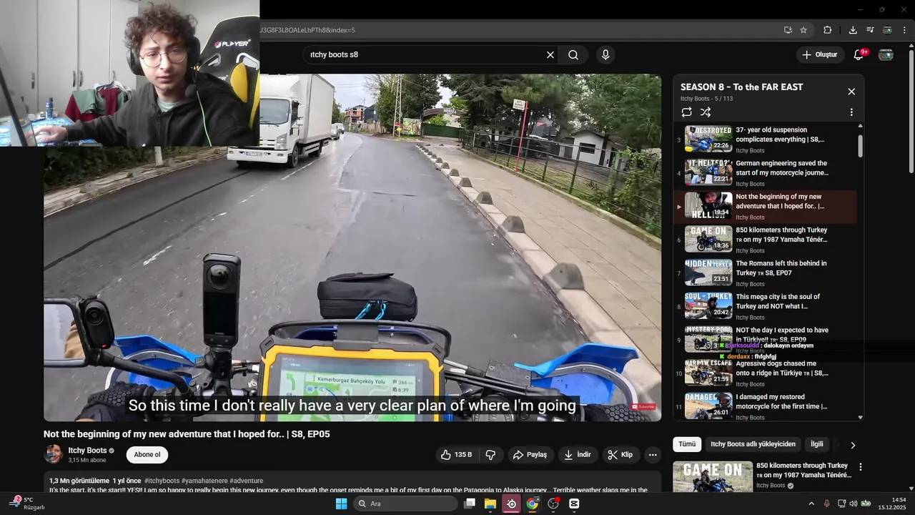Viewport: 915px width, 515px height.
Task: Click the video player frame
Action: 352,247
